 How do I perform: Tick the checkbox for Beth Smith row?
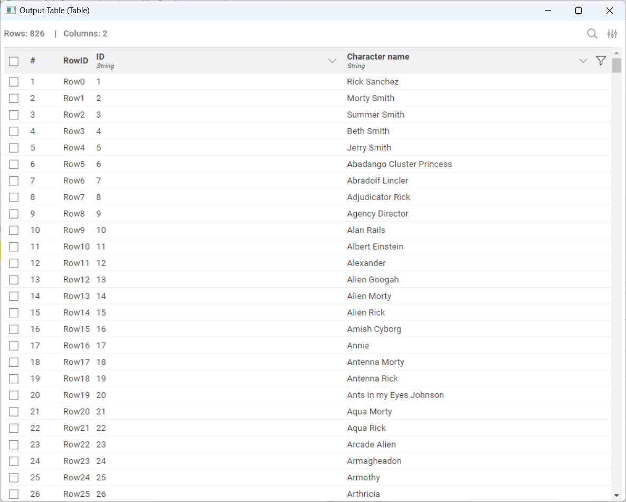click(x=14, y=131)
